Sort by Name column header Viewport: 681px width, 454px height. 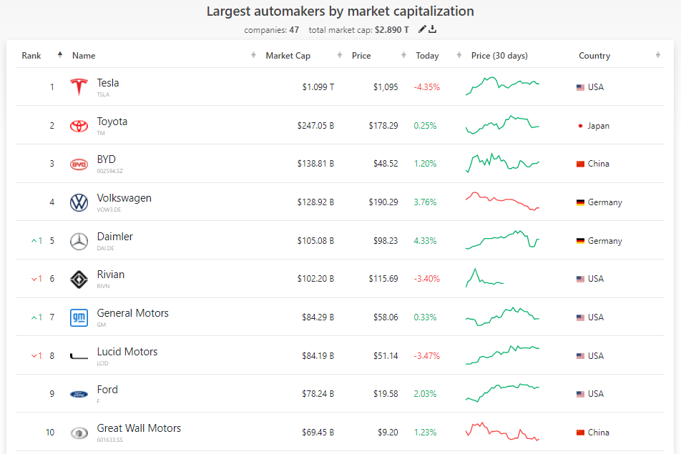pos(84,56)
